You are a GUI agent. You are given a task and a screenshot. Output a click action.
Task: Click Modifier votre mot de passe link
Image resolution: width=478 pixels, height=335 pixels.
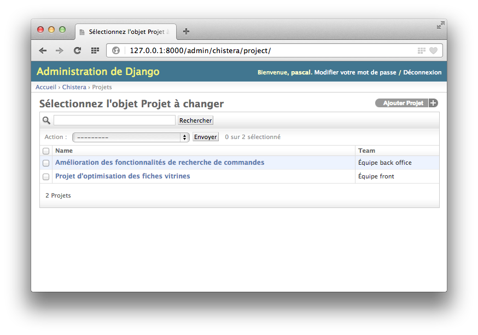click(355, 72)
